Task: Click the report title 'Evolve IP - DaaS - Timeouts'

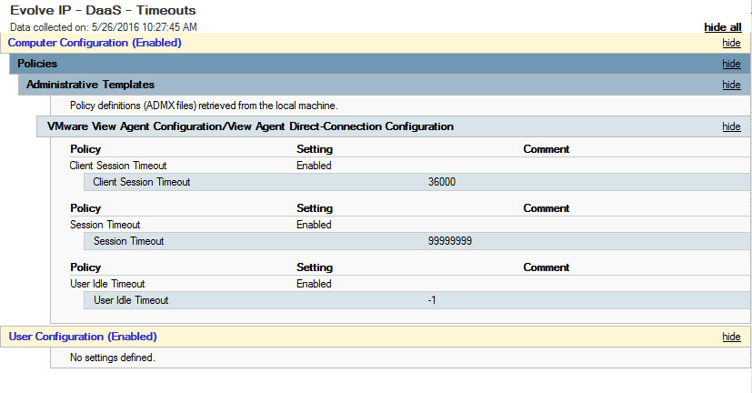Action: tap(102, 10)
